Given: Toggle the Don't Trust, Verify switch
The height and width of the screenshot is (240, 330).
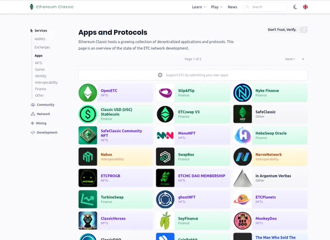Looking at the screenshot, I should [304, 30].
